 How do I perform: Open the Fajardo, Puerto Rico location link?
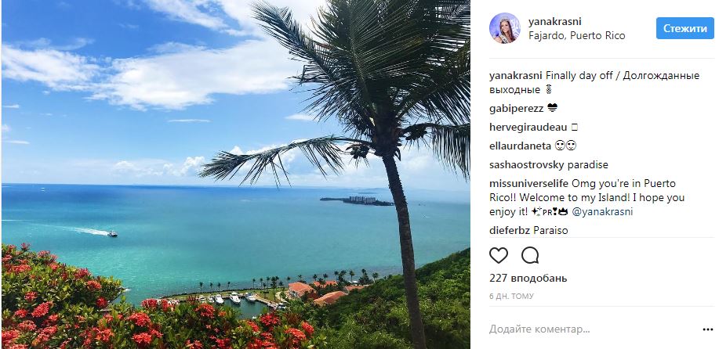click(577, 36)
